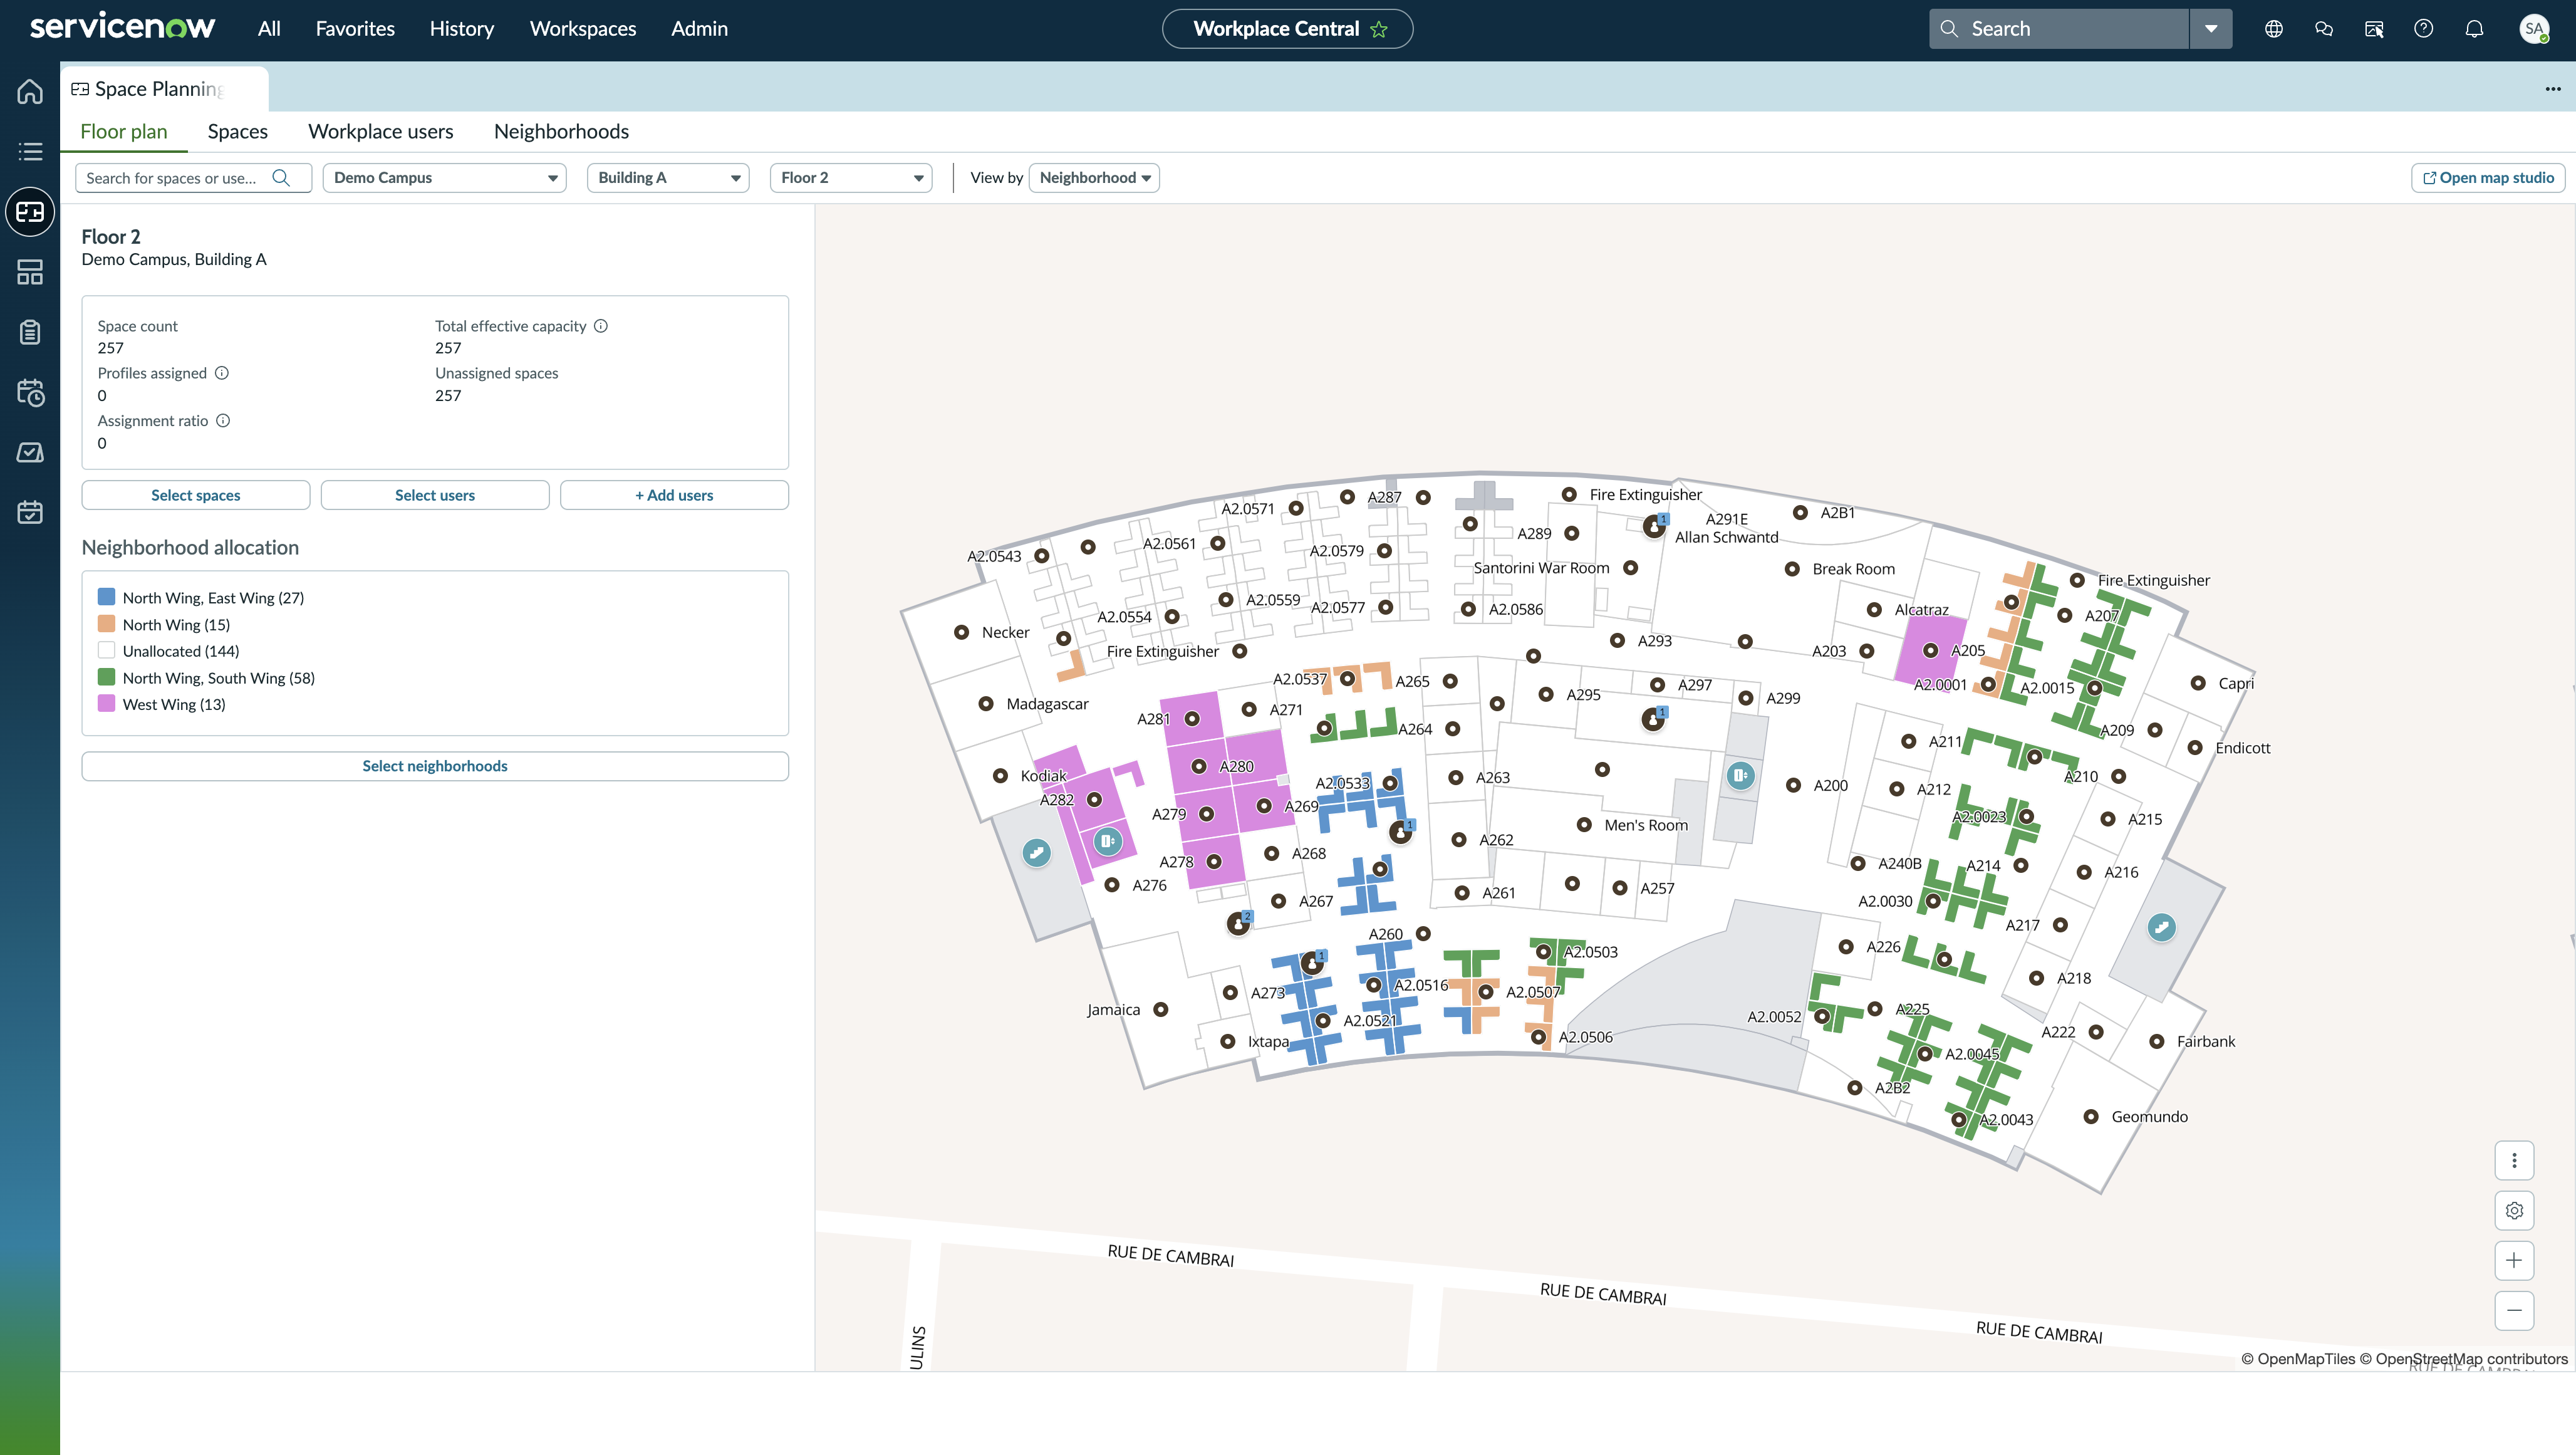Select the Madagascar room marker
Image resolution: width=2576 pixels, height=1455 pixels.
(985, 704)
